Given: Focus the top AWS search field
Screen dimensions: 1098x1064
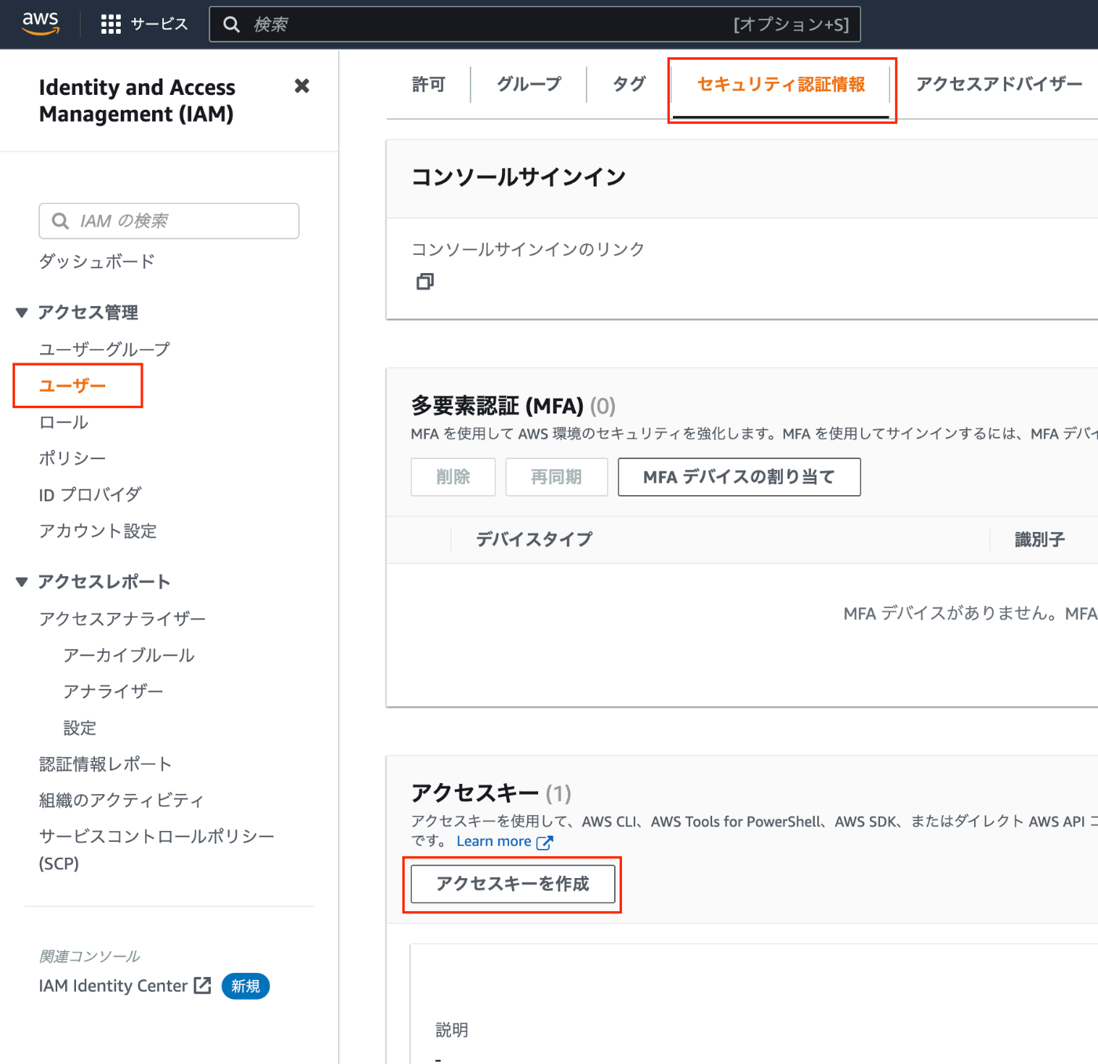Looking at the screenshot, I should pyautogui.click(x=535, y=24).
